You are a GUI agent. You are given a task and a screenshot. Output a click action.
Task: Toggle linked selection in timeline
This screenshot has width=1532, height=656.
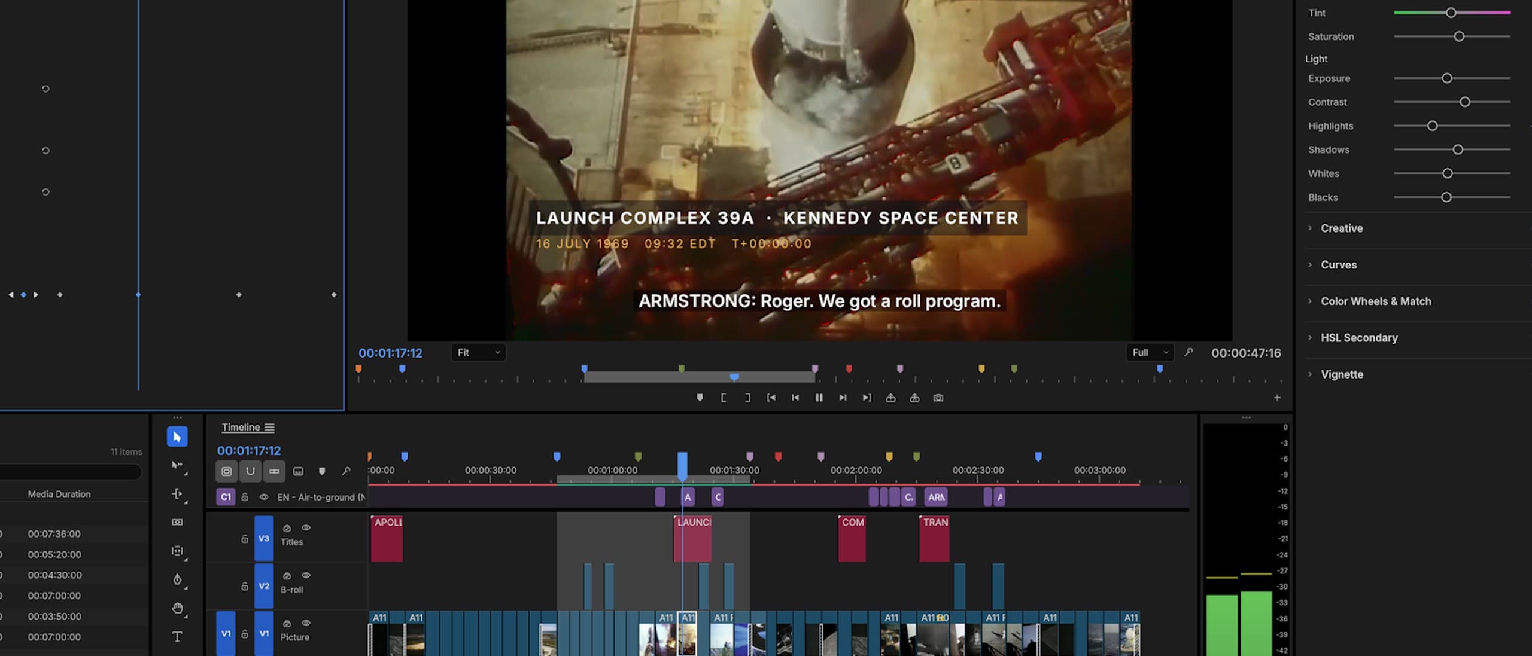[x=274, y=471]
